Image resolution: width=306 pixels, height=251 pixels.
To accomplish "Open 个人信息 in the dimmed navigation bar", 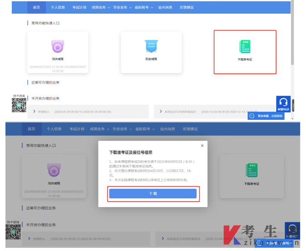I will click(x=54, y=129).
